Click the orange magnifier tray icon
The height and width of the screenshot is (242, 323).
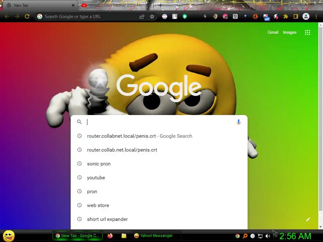click(x=245, y=236)
